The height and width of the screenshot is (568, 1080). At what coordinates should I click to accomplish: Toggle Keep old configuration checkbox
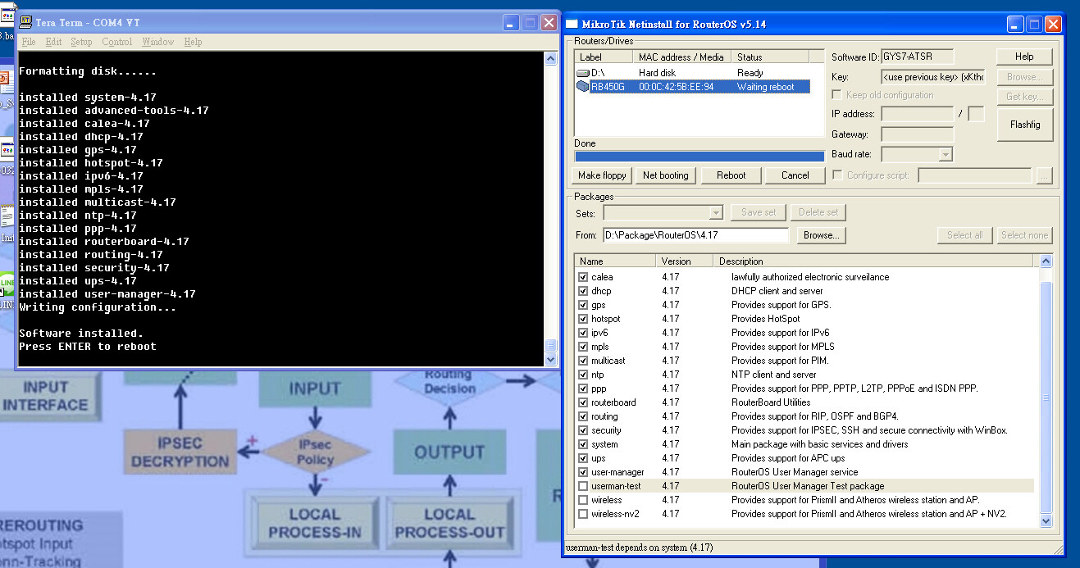point(837,95)
